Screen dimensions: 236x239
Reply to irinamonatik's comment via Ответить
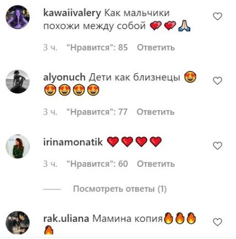[156, 164]
